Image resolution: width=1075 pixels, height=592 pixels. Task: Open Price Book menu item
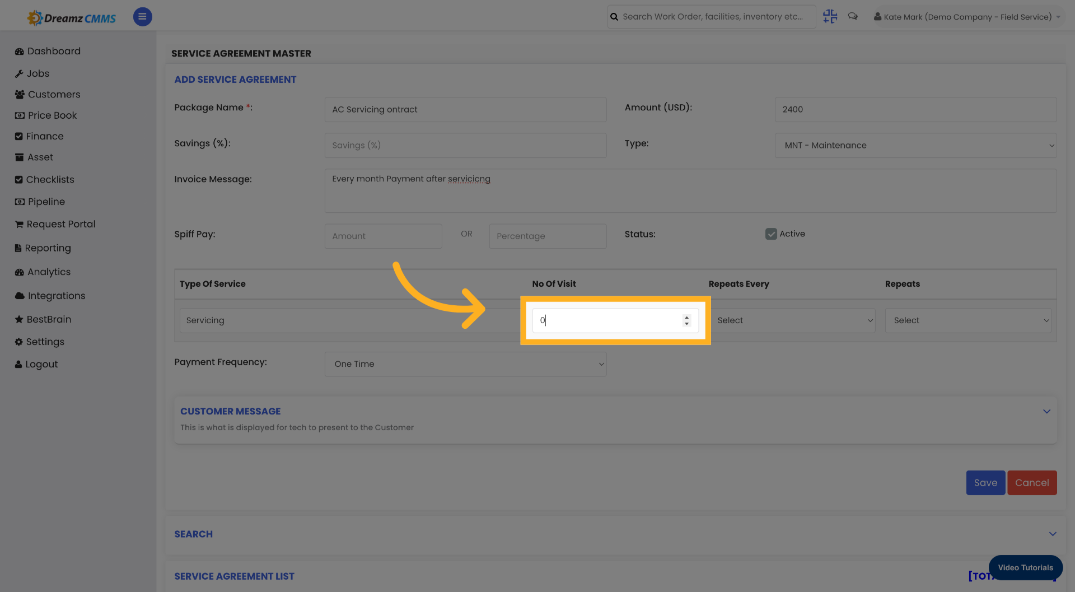(x=52, y=115)
